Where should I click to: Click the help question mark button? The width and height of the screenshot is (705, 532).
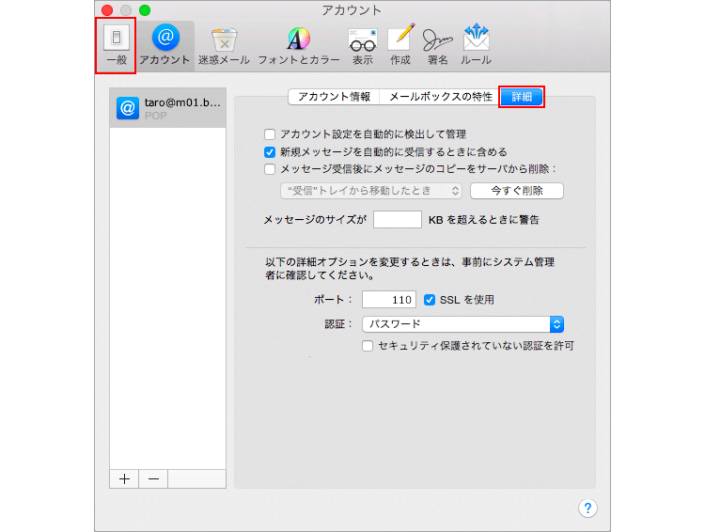587,508
